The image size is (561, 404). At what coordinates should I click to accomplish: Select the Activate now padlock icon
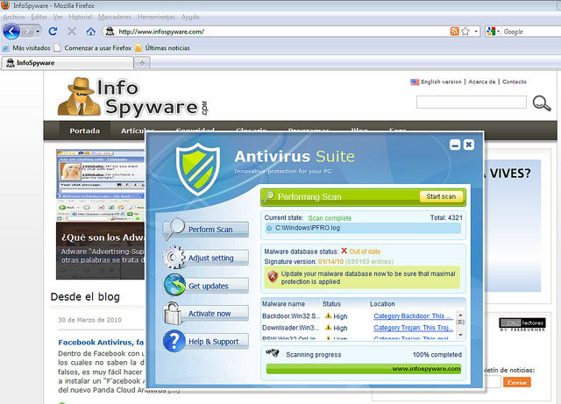(174, 313)
